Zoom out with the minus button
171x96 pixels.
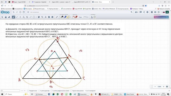(x=155, y=87)
